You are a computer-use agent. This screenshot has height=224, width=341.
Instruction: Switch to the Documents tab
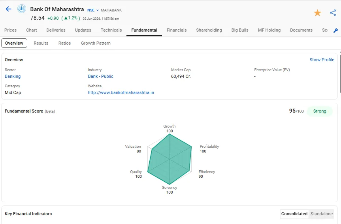click(301, 30)
